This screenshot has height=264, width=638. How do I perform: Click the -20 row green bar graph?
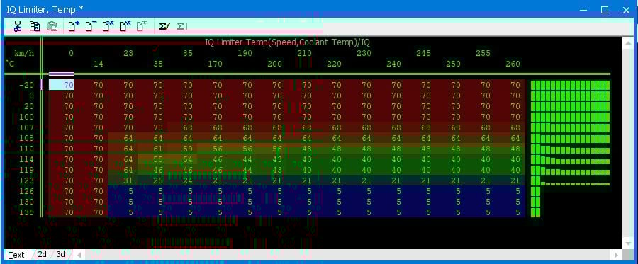coord(570,85)
